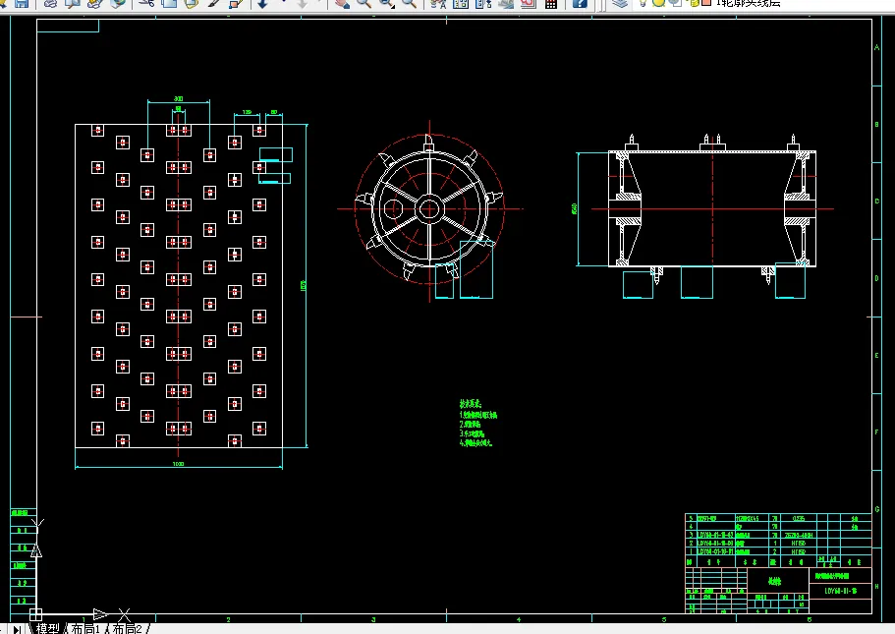Click the Copy icon in the toolbar

pos(169,3)
